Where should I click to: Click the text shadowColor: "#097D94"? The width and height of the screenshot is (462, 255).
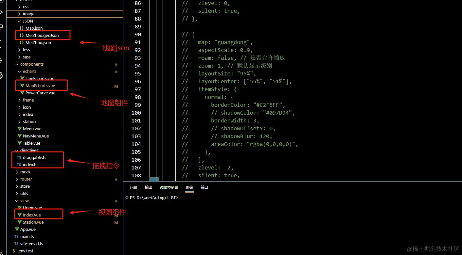click(258, 113)
